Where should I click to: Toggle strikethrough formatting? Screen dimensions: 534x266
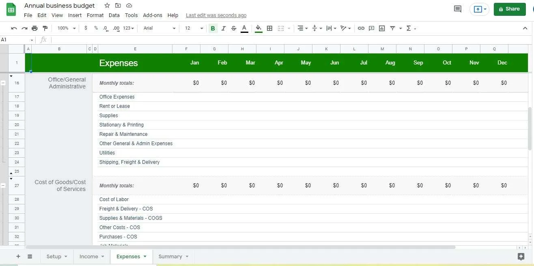[234, 28]
